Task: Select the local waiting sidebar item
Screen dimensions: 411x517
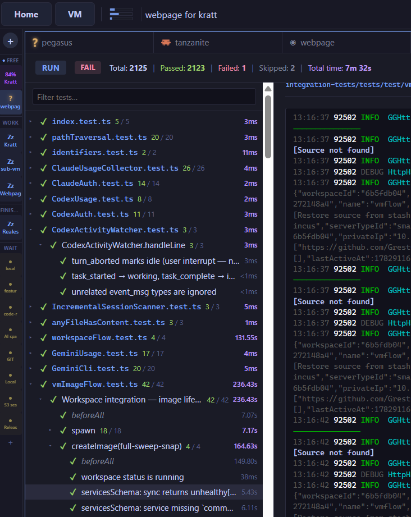Action: pyautogui.click(x=11, y=265)
